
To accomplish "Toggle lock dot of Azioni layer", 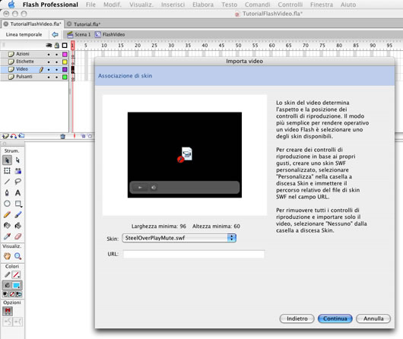I will (x=57, y=55).
